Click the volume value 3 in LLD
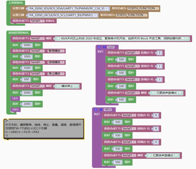Viewport: 196px width, 169px height. [160, 53]
